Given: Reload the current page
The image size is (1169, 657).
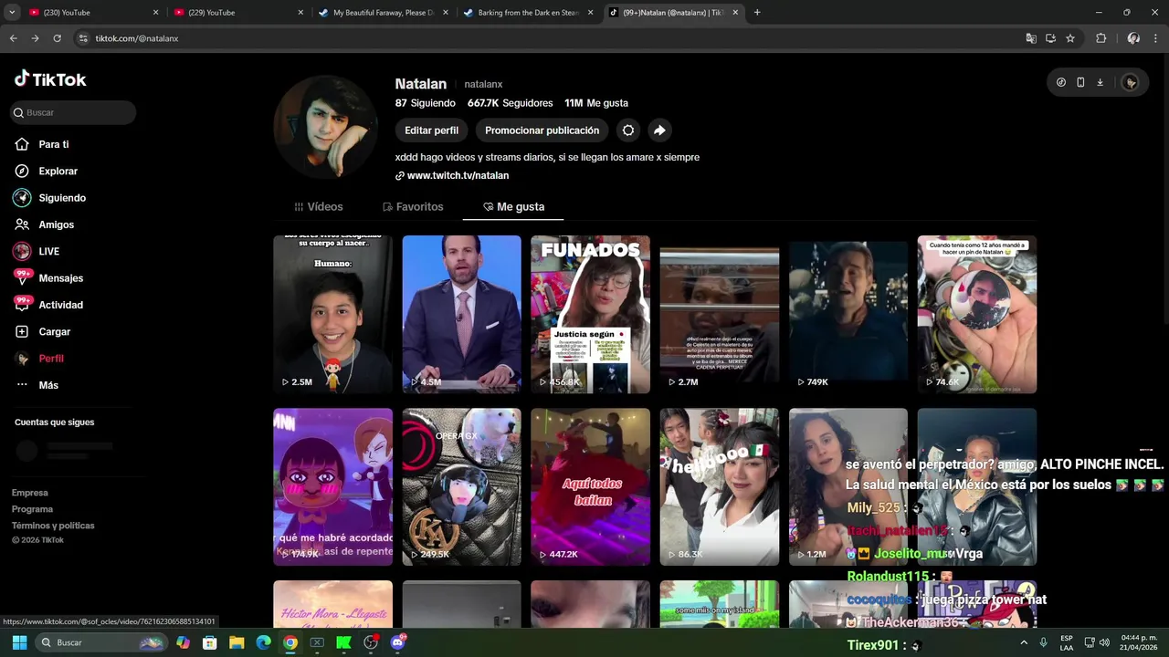Looking at the screenshot, I should coord(57,38).
